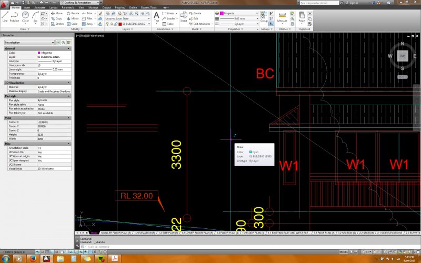Click the Text annotation tool
Image resolution: width=421 pixels, height=263 pixels.
156,16
